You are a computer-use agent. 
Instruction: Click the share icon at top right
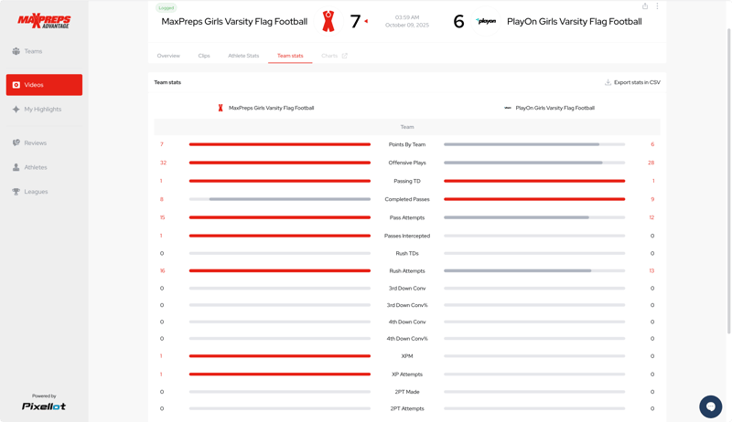point(645,6)
